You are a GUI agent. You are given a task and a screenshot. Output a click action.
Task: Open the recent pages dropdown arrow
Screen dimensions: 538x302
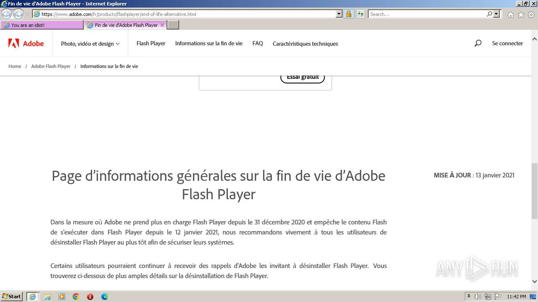coord(28,14)
